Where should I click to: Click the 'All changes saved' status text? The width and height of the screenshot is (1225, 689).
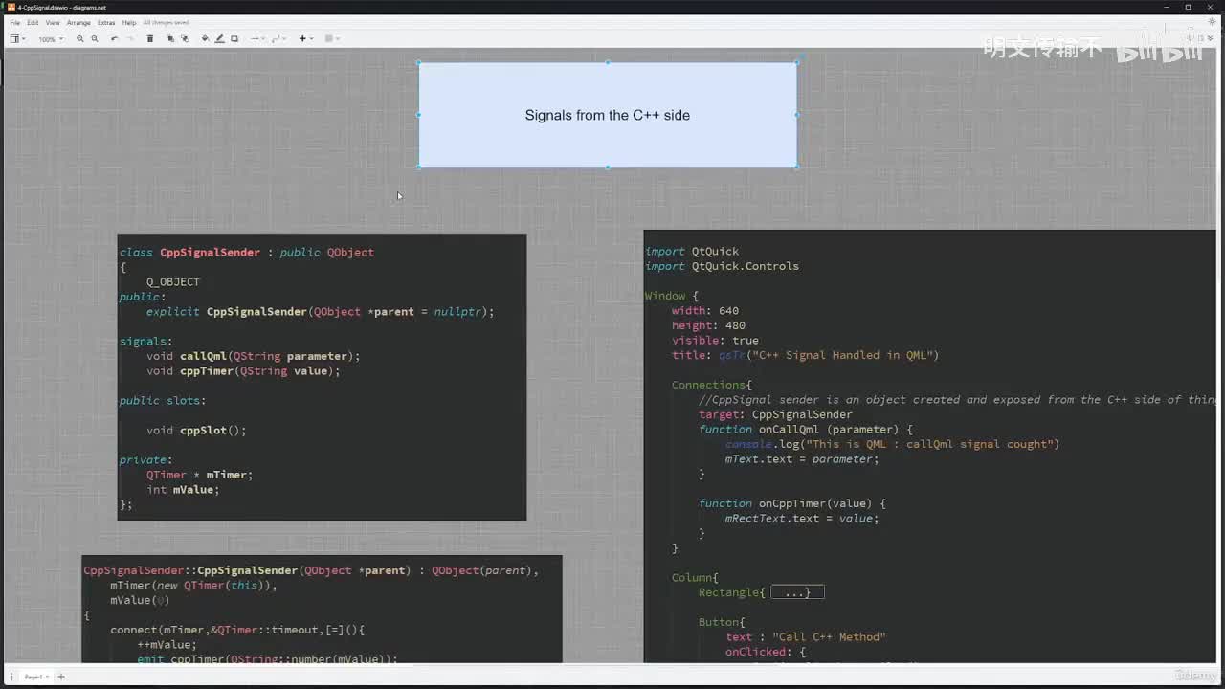pyautogui.click(x=166, y=22)
